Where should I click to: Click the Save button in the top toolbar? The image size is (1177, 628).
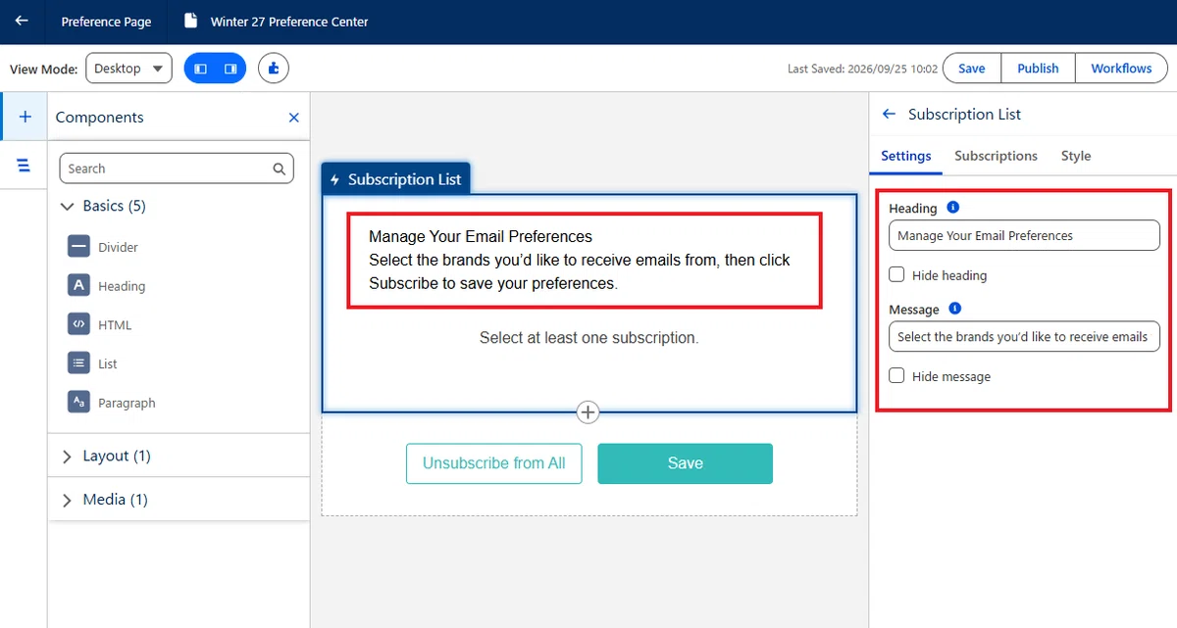971,69
